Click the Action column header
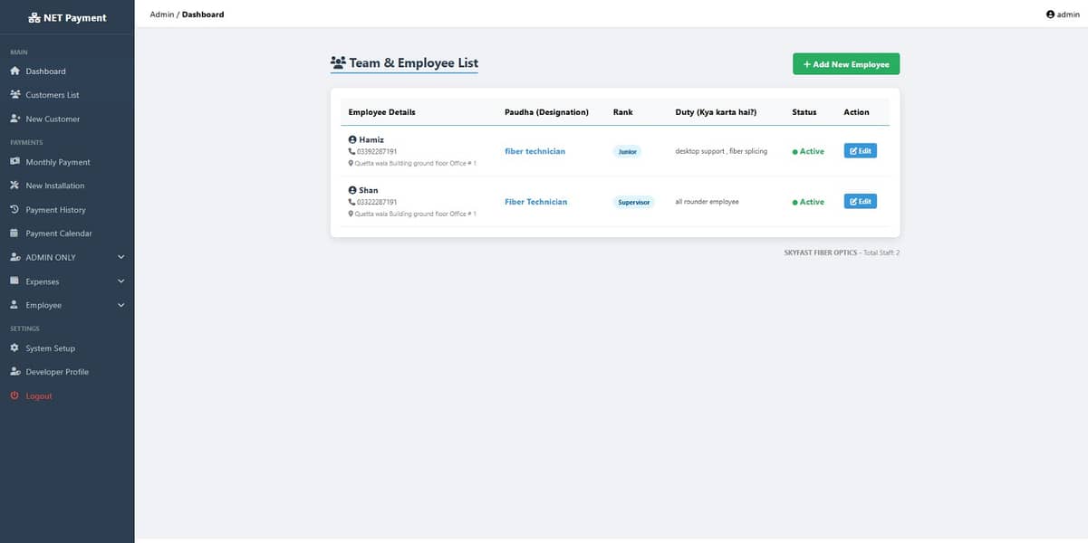Image resolution: width=1088 pixels, height=543 pixels. (856, 112)
